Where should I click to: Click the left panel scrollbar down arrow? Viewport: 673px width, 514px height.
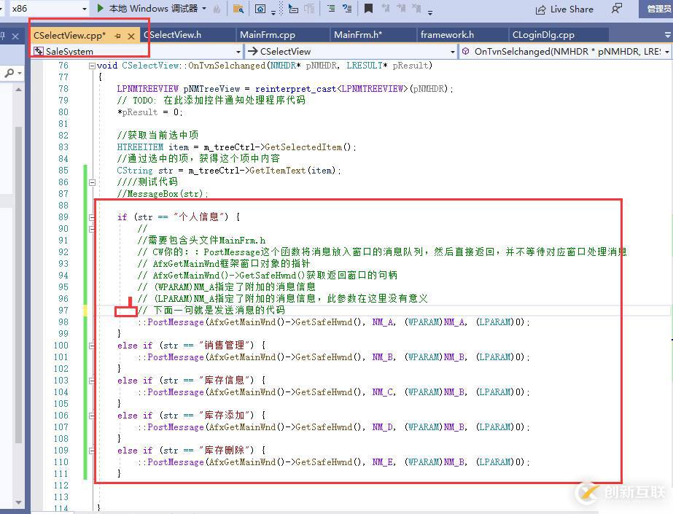18,502
